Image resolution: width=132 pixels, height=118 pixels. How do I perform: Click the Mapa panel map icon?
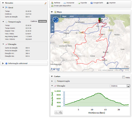[x=55, y=12]
